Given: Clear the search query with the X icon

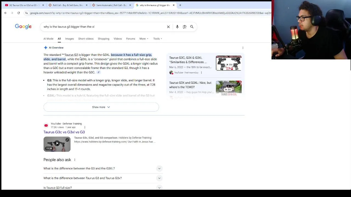Looking at the screenshot, I should 168,27.
